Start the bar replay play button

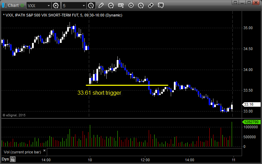coord(131,5)
